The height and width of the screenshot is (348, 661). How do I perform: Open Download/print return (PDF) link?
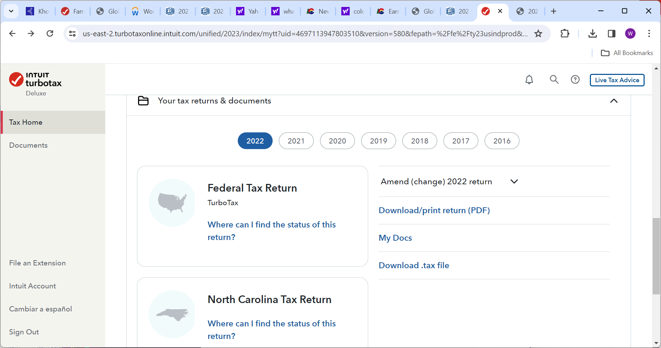pyautogui.click(x=434, y=210)
